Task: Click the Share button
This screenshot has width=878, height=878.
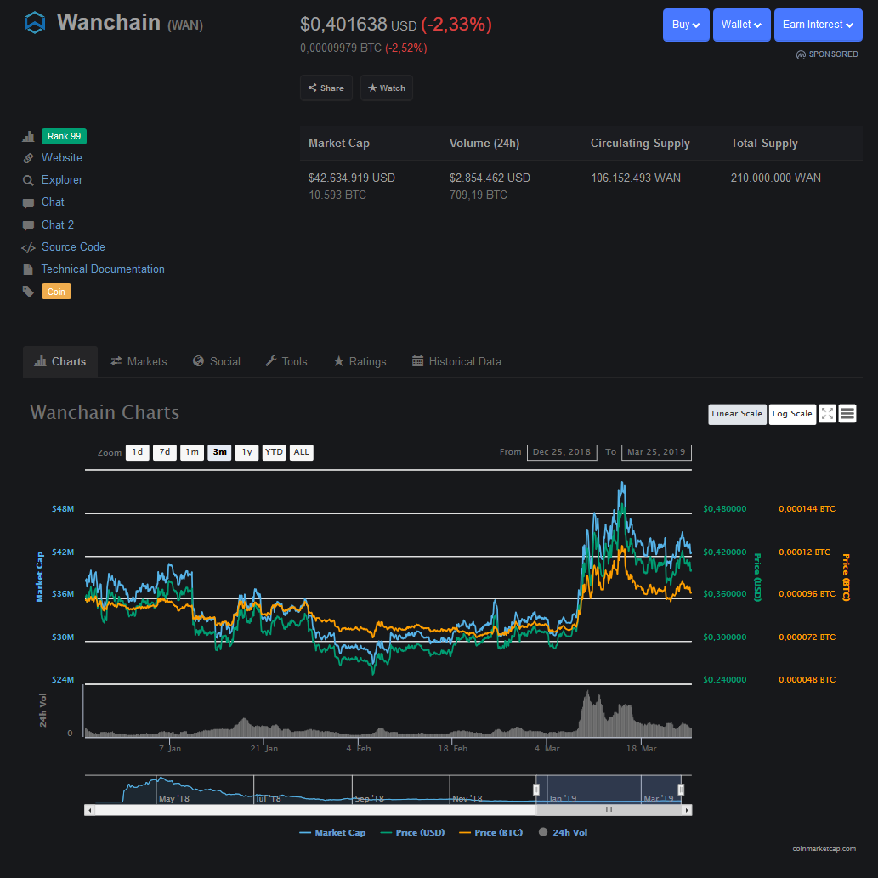Action: (x=326, y=88)
